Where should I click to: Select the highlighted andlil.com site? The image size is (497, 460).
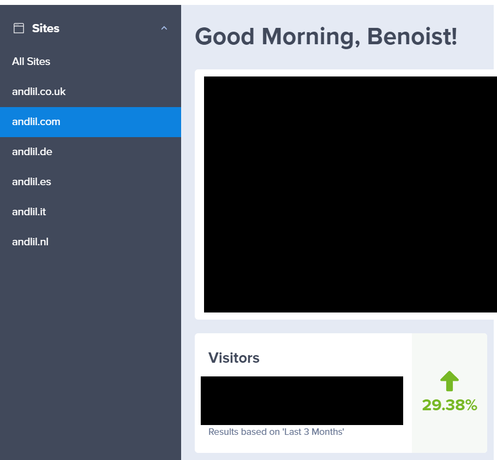[x=36, y=122]
